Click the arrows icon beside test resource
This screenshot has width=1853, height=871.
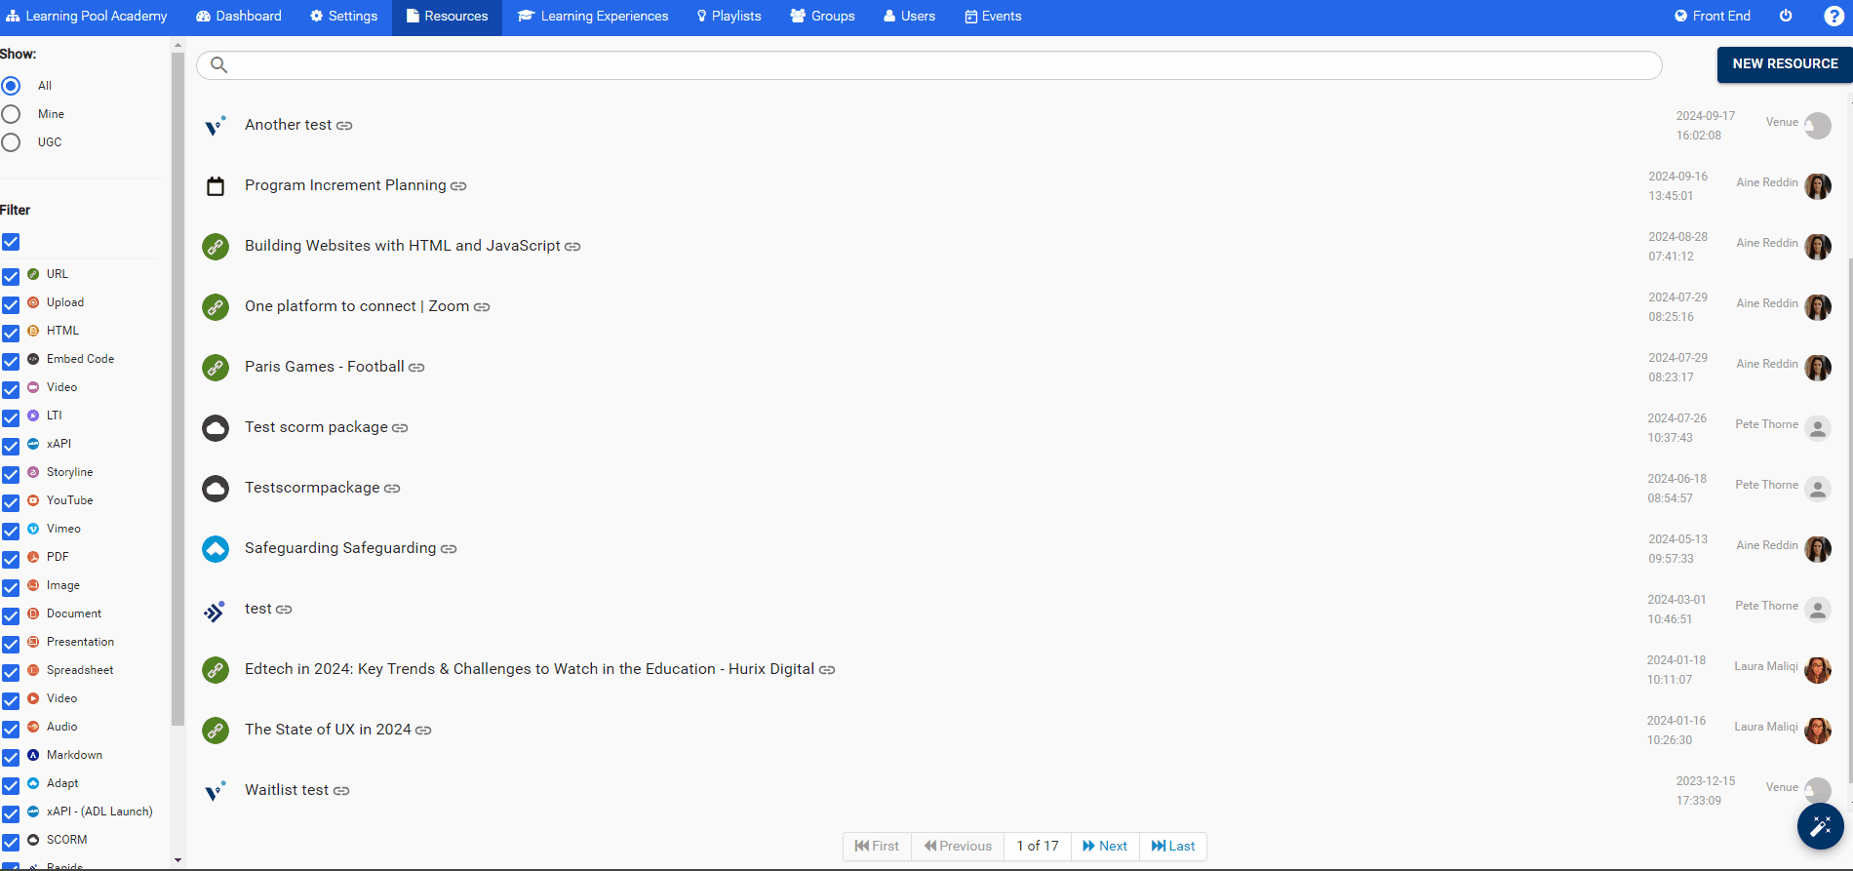point(215,611)
